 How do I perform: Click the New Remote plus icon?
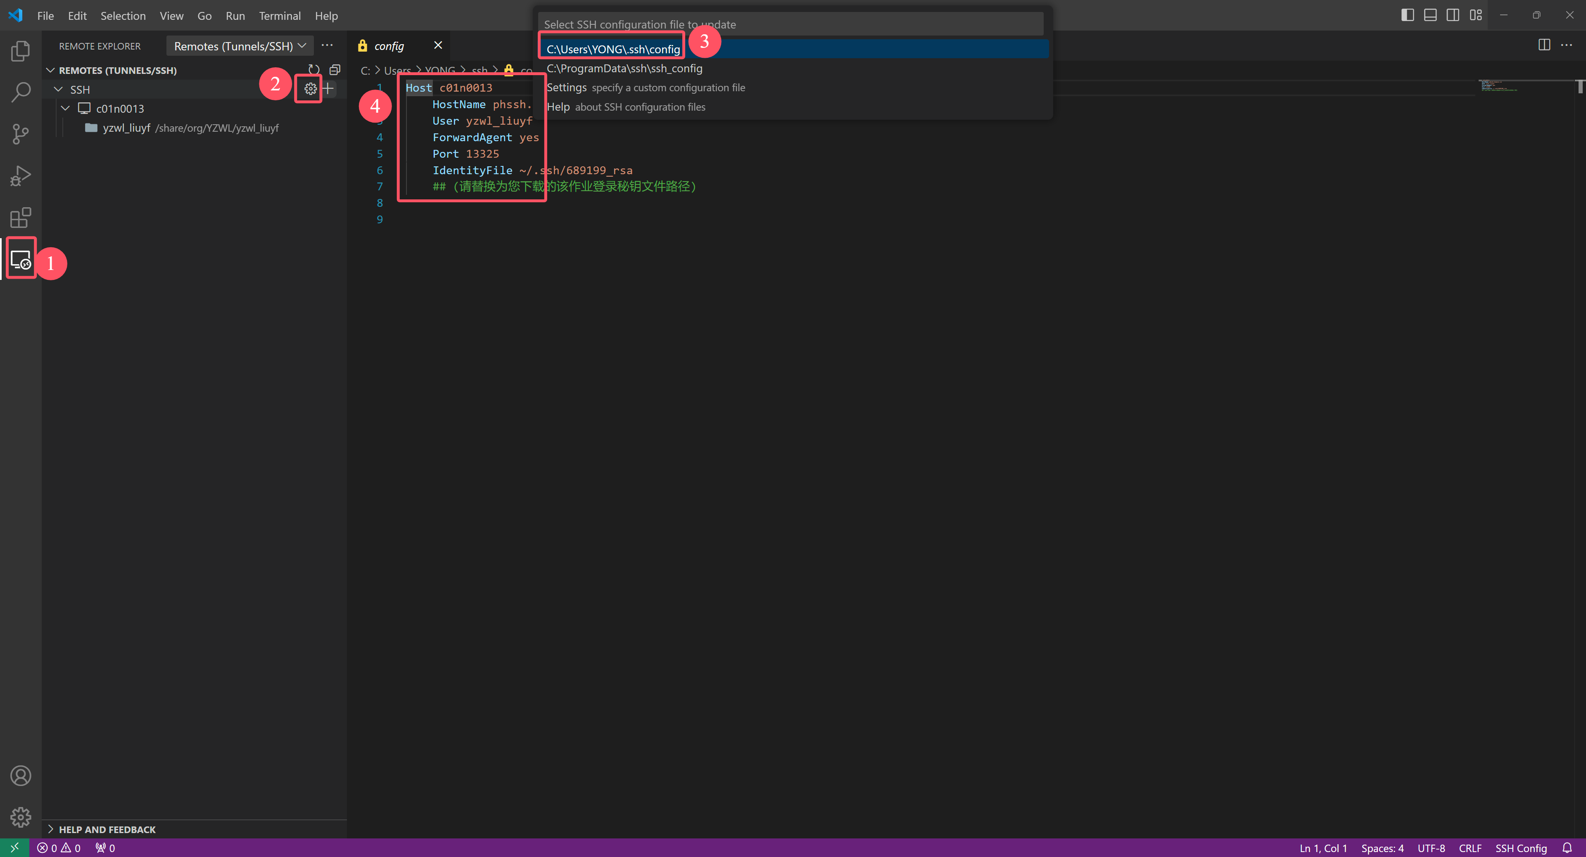click(x=329, y=89)
